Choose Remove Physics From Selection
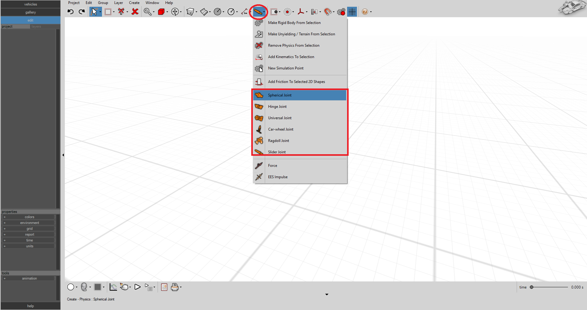This screenshot has height=310, width=587. [x=300, y=45]
